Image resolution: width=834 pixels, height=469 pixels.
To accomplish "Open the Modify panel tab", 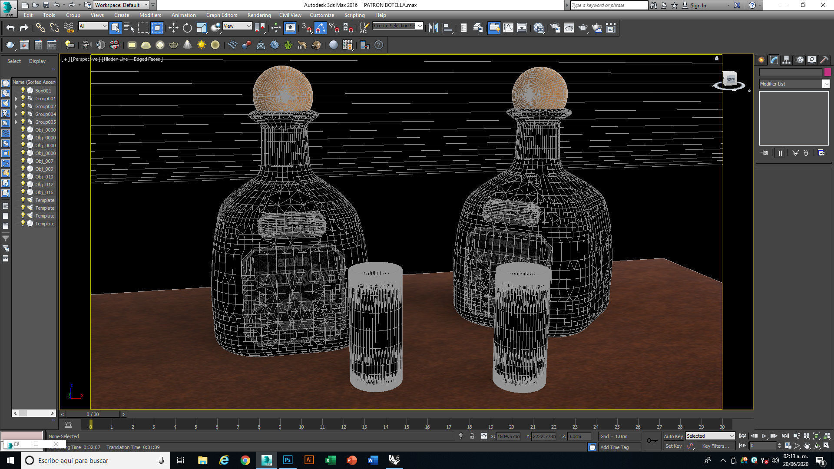I will pos(774,60).
